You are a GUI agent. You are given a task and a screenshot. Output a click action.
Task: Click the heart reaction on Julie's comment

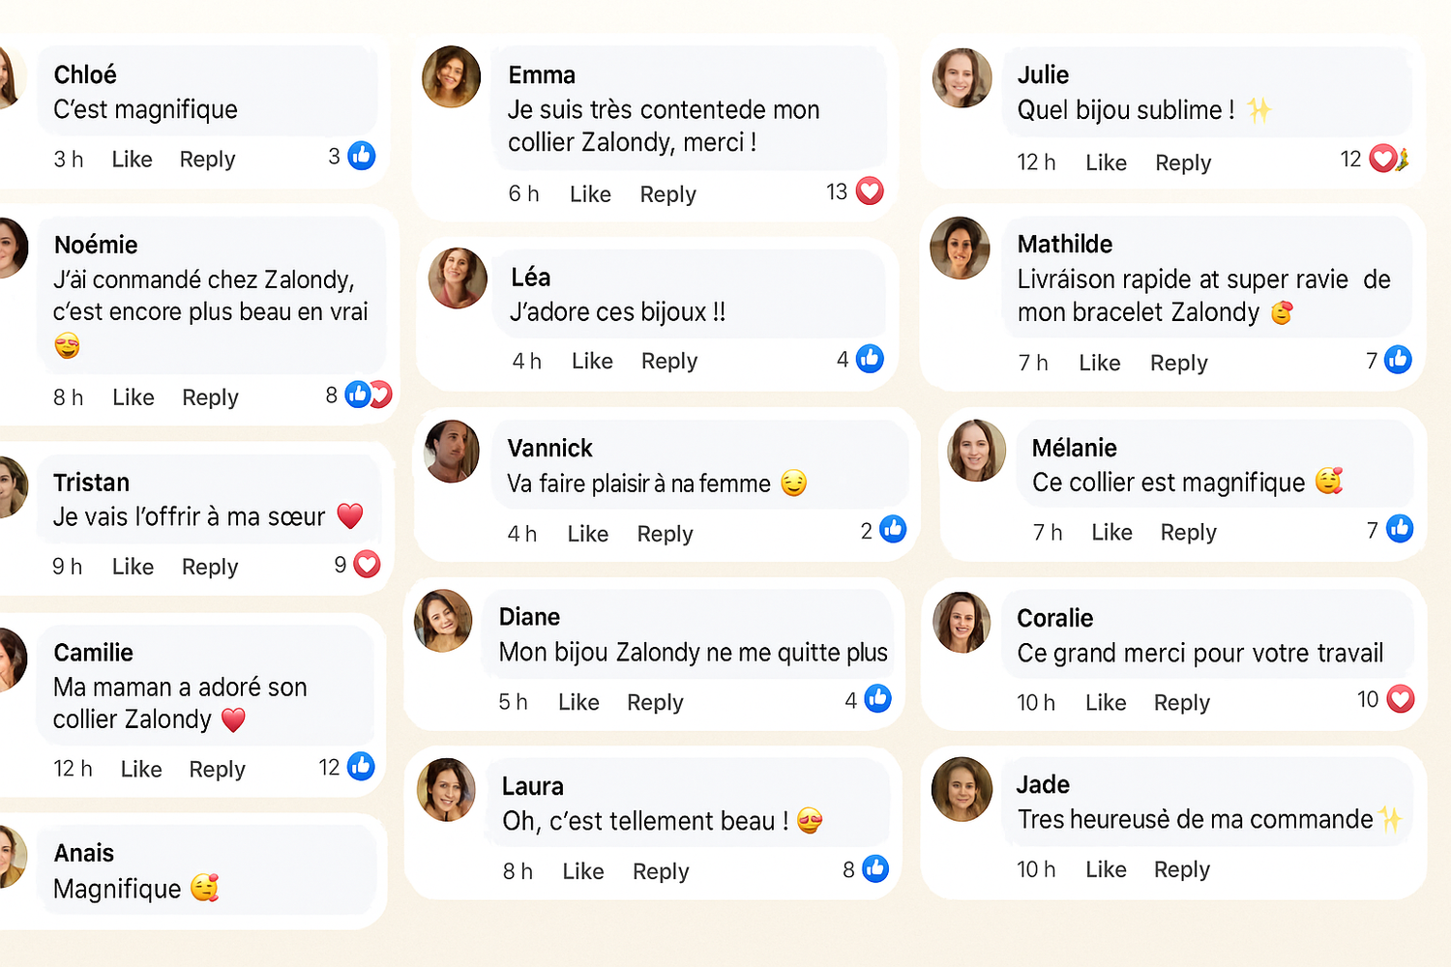tap(1383, 159)
